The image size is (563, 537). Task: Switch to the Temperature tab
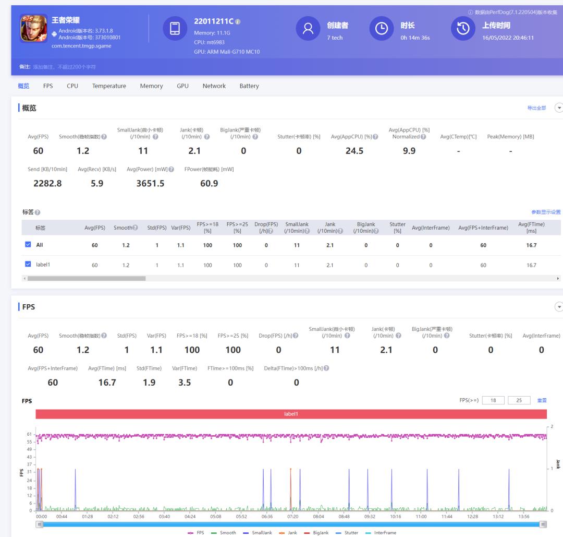[x=109, y=86]
